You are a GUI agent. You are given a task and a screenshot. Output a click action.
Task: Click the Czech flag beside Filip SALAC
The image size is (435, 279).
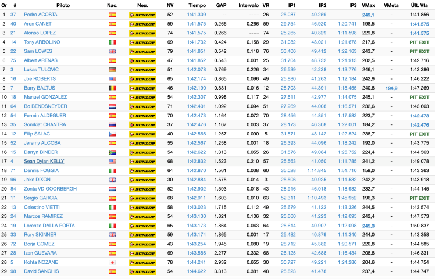click(x=112, y=134)
